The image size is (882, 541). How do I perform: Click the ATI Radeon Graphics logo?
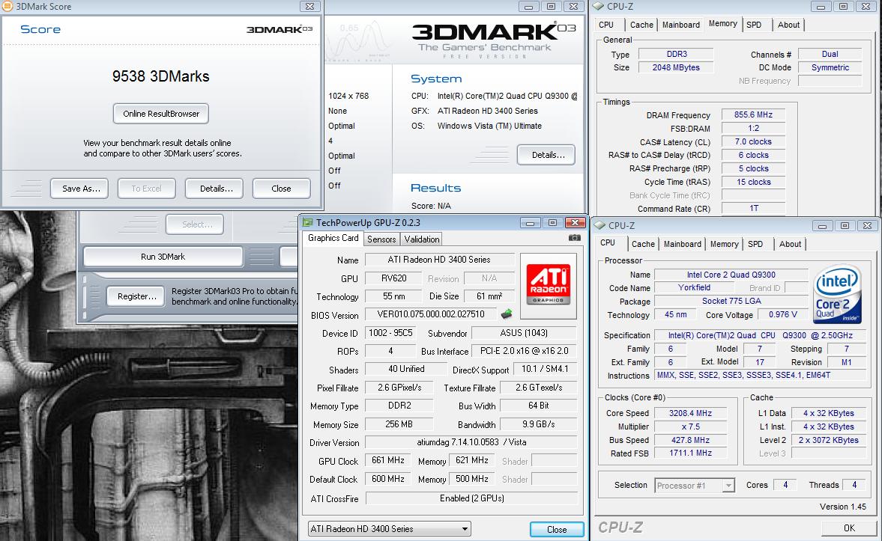tap(549, 286)
